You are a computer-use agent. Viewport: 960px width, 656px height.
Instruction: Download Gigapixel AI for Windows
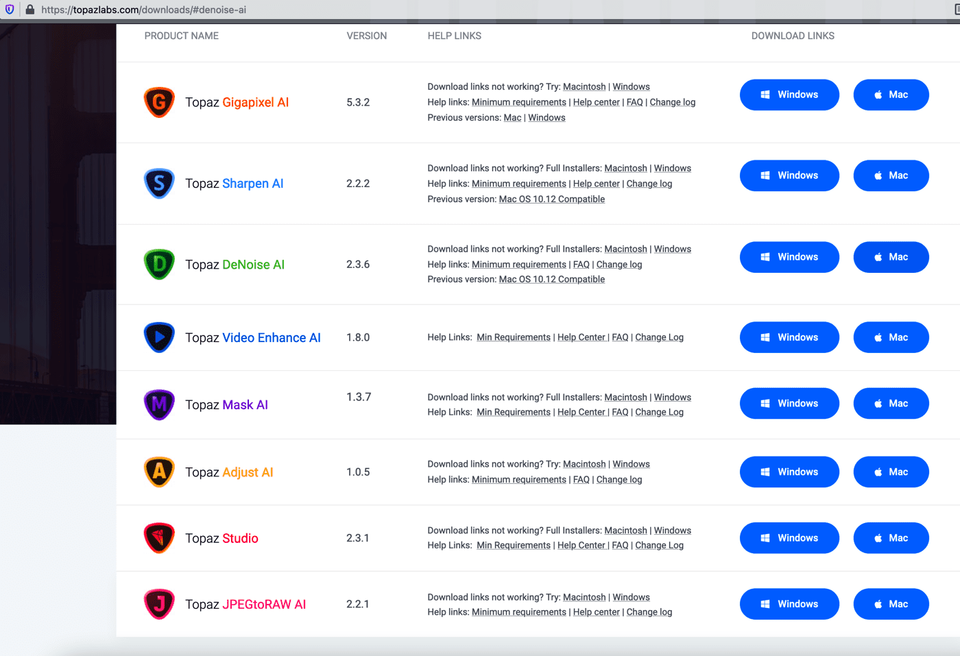789,95
